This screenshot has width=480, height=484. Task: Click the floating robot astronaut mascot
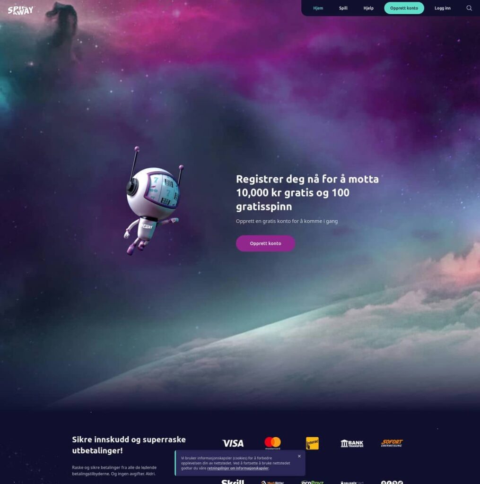click(153, 201)
